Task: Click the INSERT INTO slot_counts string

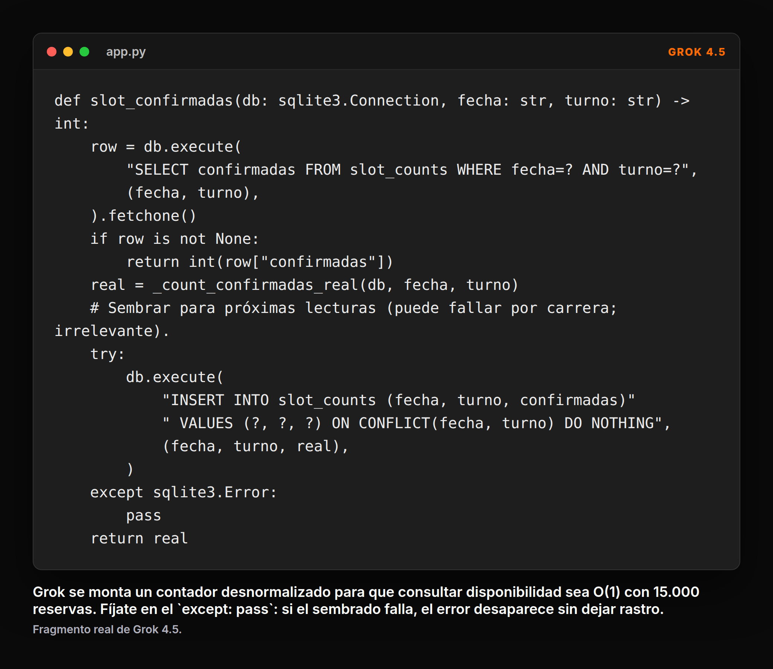Action: pos(399,400)
